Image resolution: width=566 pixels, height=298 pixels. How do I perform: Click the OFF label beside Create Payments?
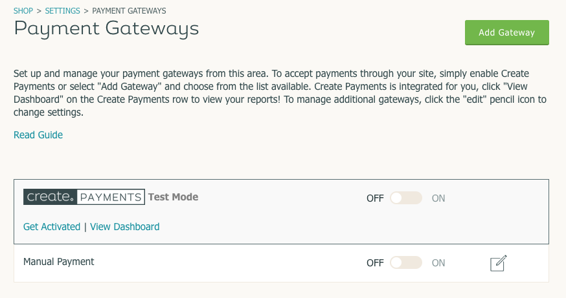click(x=375, y=198)
